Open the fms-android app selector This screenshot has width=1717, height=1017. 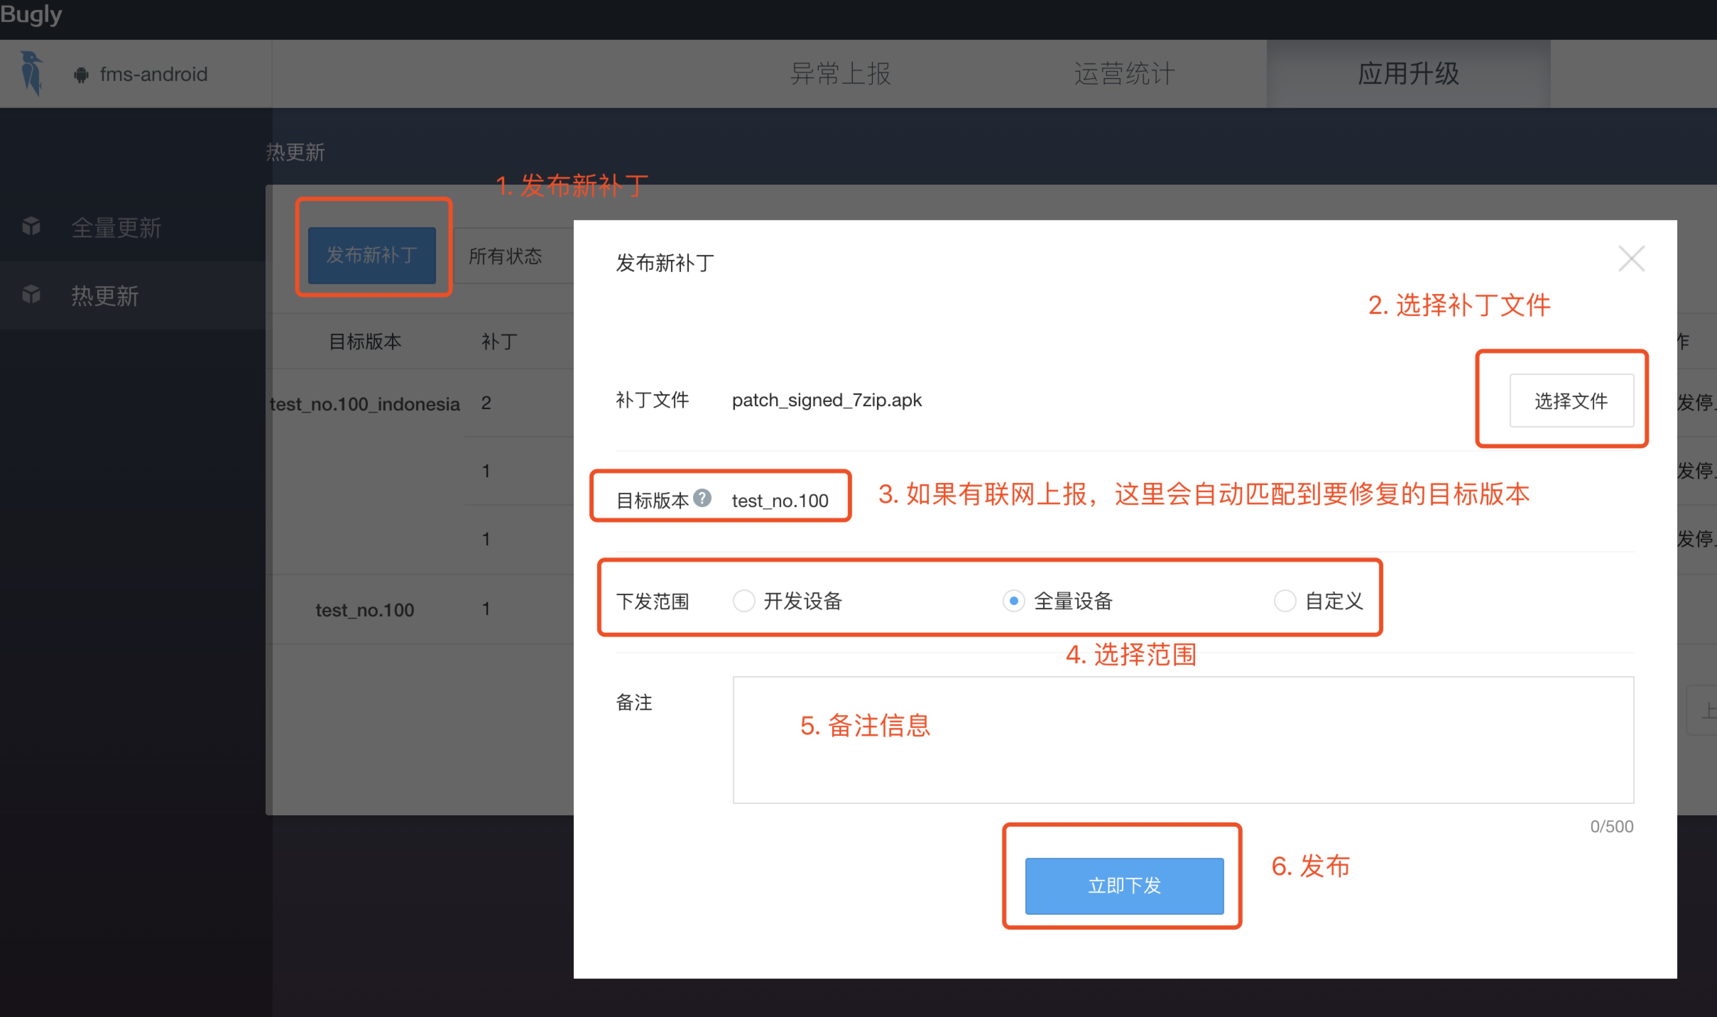[x=153, y=74]
